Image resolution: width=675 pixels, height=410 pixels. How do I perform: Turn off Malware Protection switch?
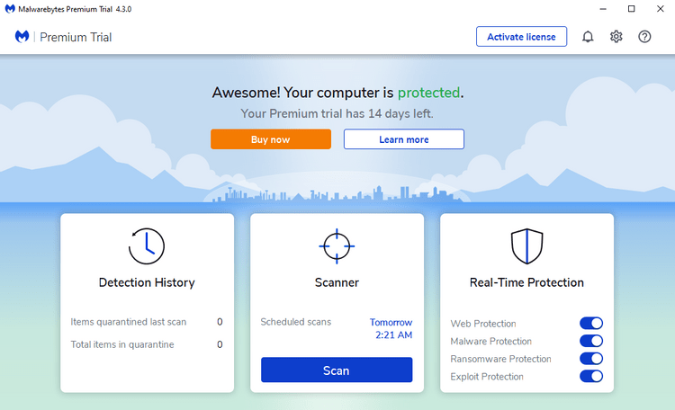[x=591, y=342]
